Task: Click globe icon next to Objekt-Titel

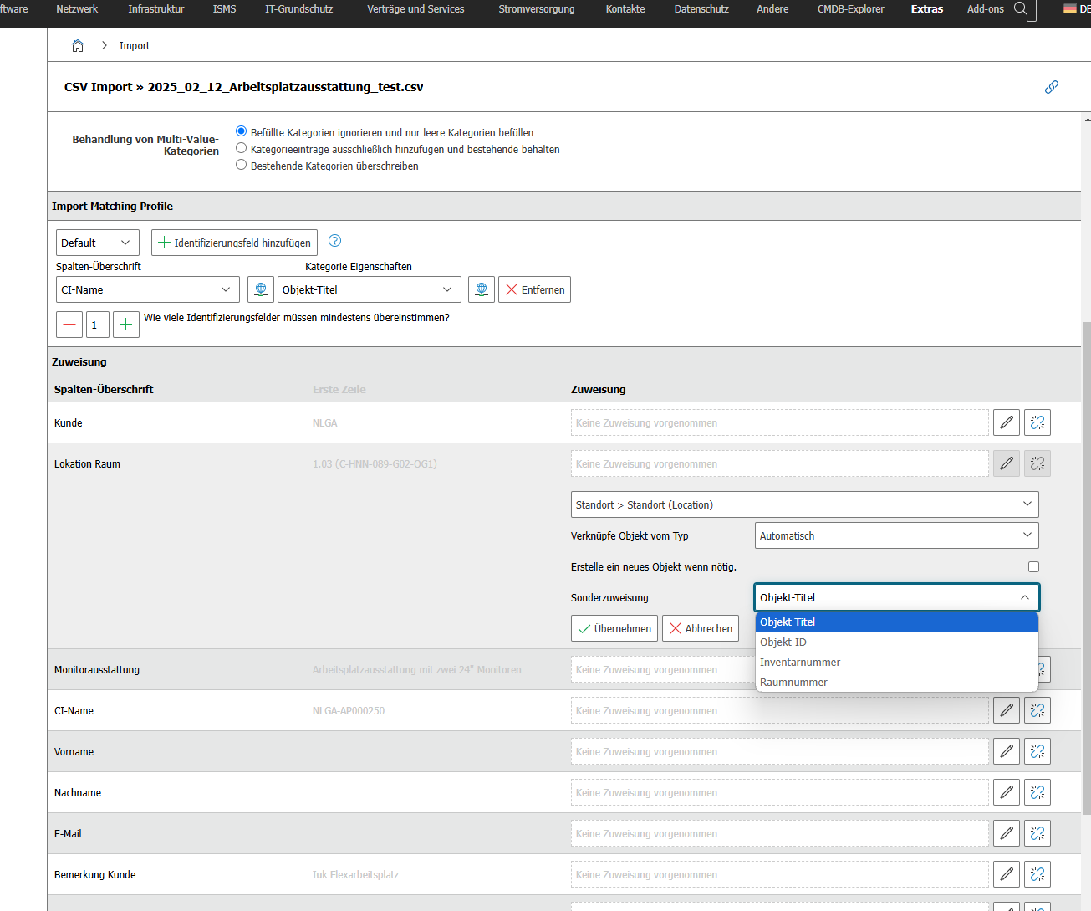Action: (482, 289)
